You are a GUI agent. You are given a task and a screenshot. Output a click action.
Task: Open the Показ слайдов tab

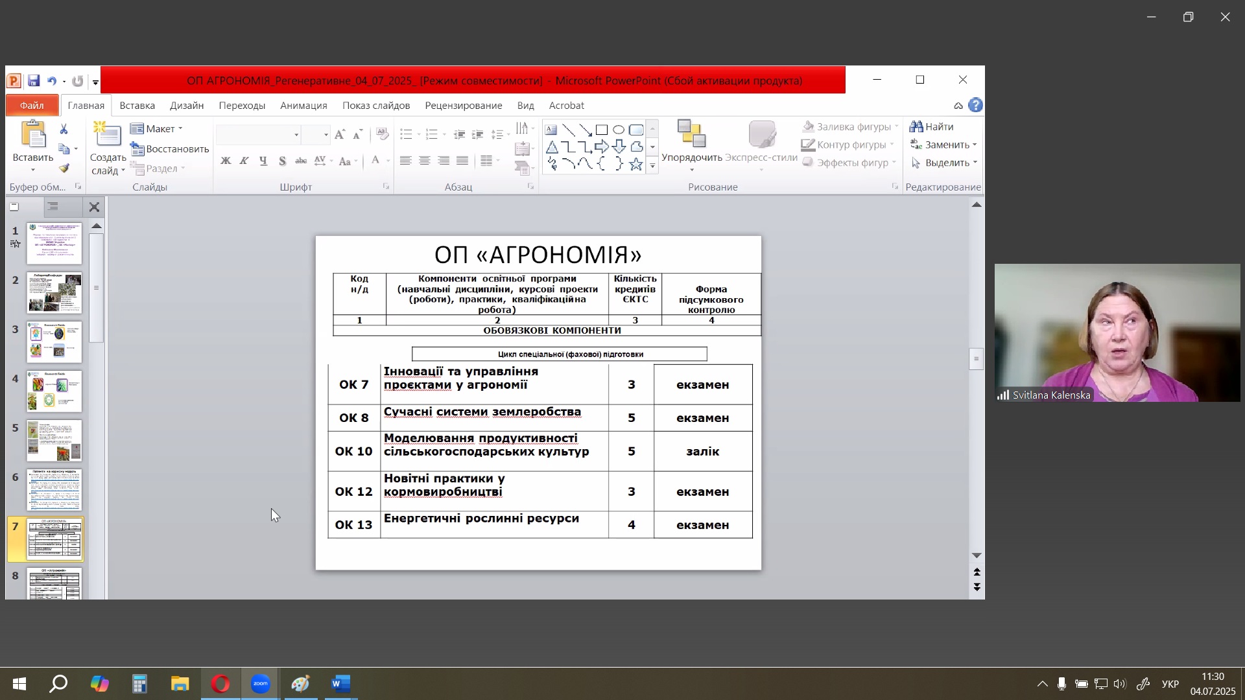376,105
